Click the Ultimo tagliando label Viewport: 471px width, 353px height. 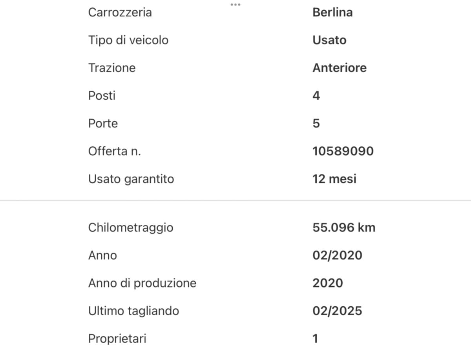[x=133, y=311]
